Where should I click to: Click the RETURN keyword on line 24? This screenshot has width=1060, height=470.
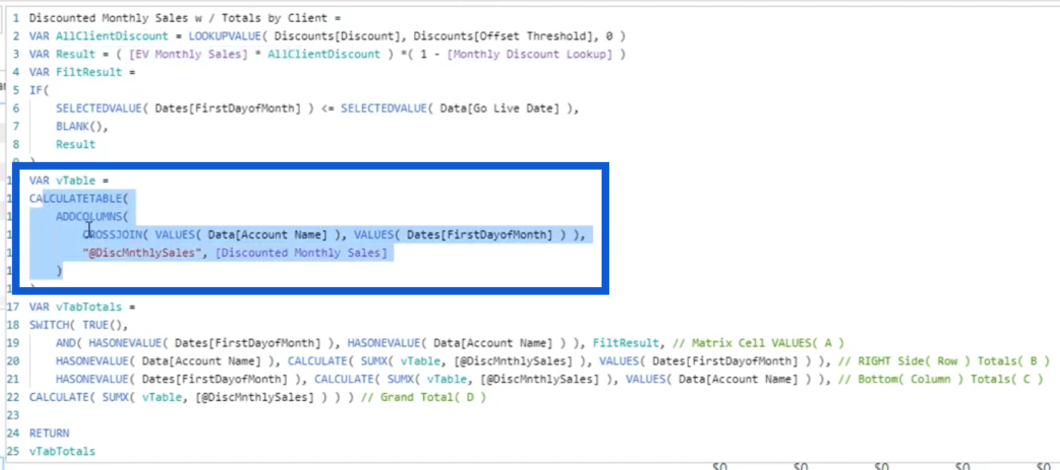(x=49, y=433)
